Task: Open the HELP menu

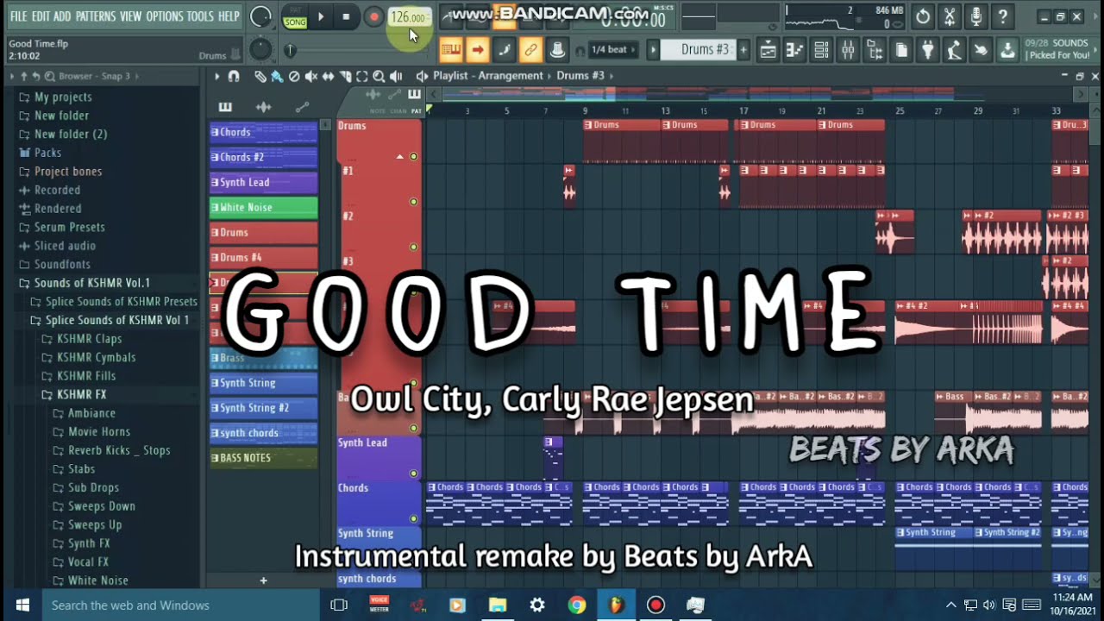Action: pos(229,16)
